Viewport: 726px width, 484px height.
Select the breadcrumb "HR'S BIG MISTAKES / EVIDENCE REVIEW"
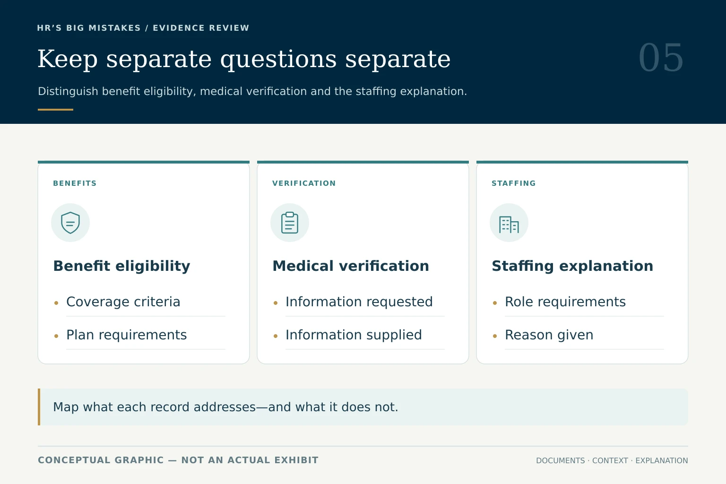pos(143,28)
